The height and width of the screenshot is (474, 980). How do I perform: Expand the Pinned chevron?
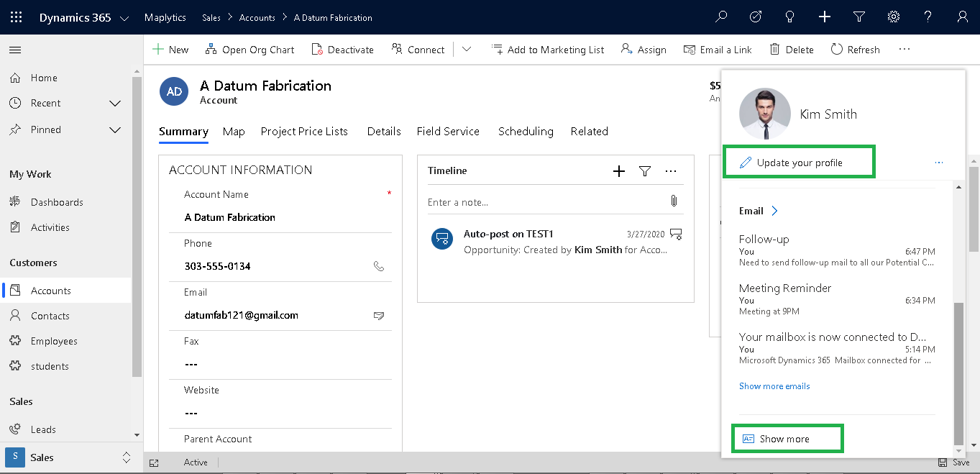[x=115, y=129]
